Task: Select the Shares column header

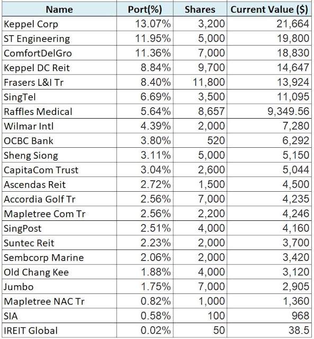Action: [200, 9]
